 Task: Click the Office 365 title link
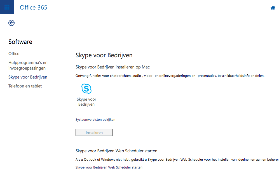[34, 8]
